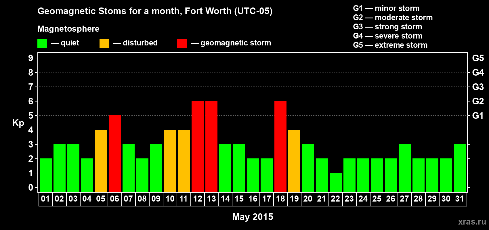
Task: Click the red bar for day 18
Action: click(280, 147)
